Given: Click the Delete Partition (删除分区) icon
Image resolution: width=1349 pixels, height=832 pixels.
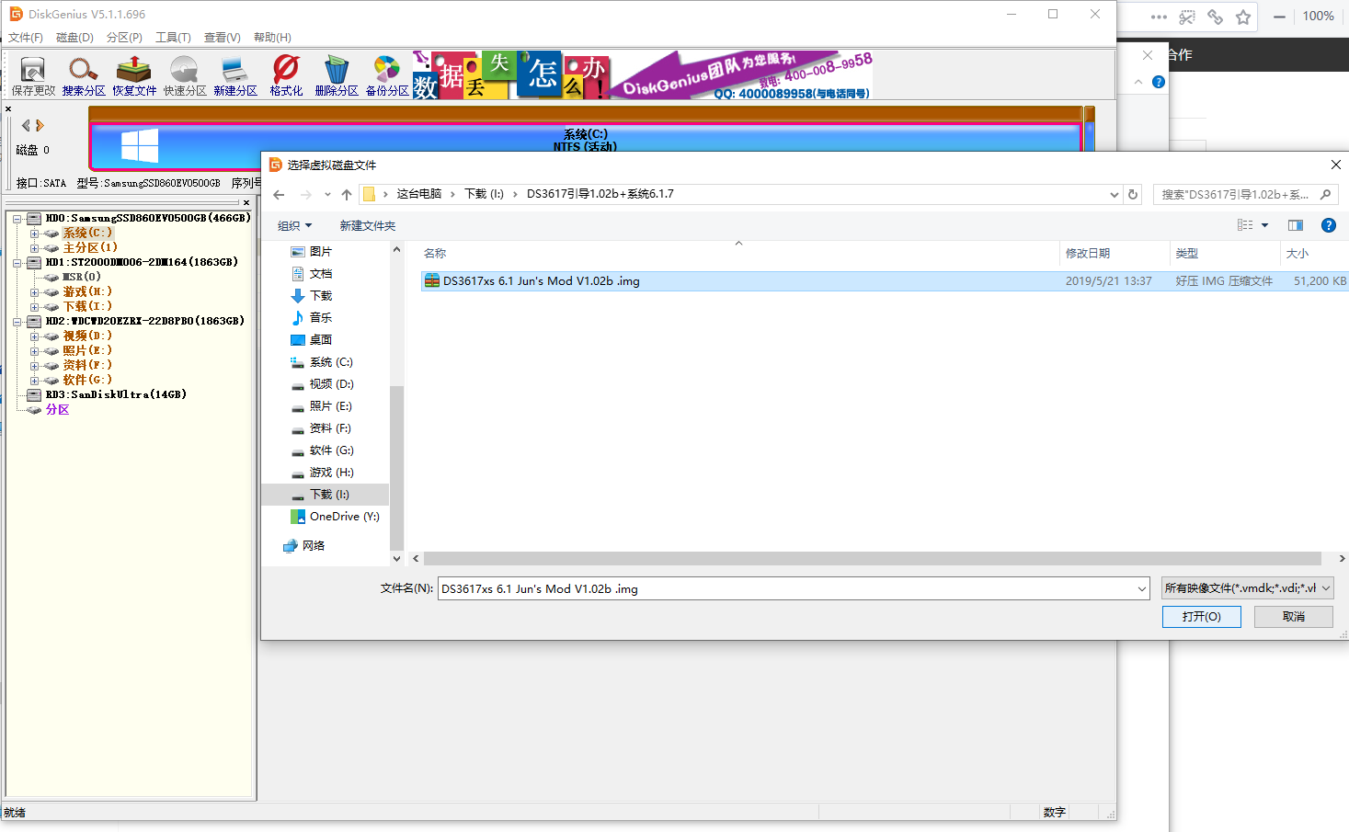Looking at the screenshot, I should [337, 74].
